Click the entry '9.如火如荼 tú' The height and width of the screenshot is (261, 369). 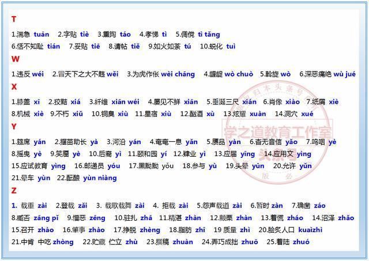[170, 46]
